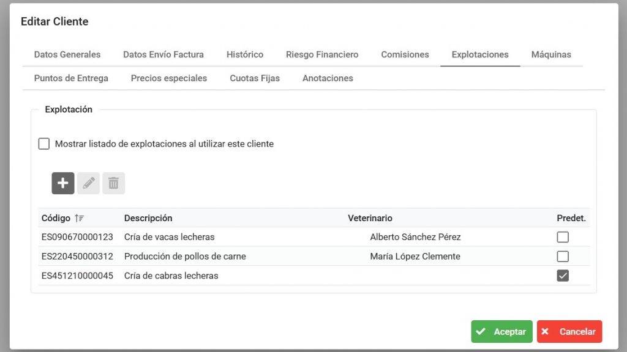Check Predet. for Cría de vacas lecheras
627x352 pixels.
pos(563,237)
